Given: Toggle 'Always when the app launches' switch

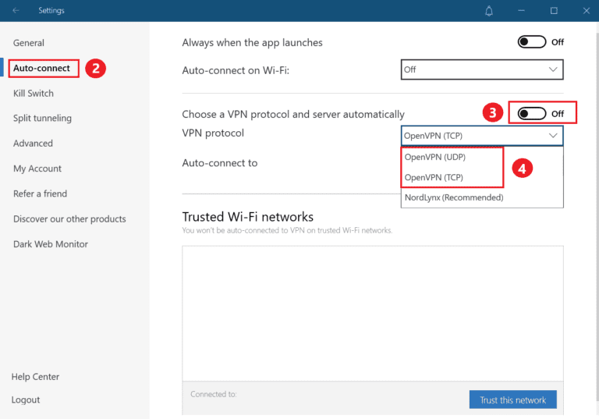Looking at the screenshot, I should coord(532,42).
